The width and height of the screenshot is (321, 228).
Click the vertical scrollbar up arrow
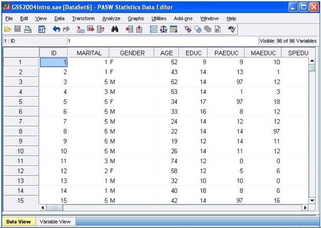[312, 60]
